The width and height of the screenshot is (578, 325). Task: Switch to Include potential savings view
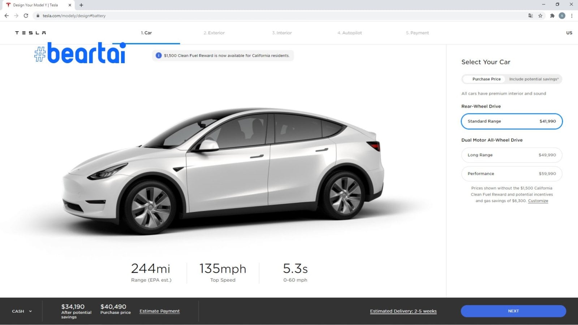click(534, 79)
